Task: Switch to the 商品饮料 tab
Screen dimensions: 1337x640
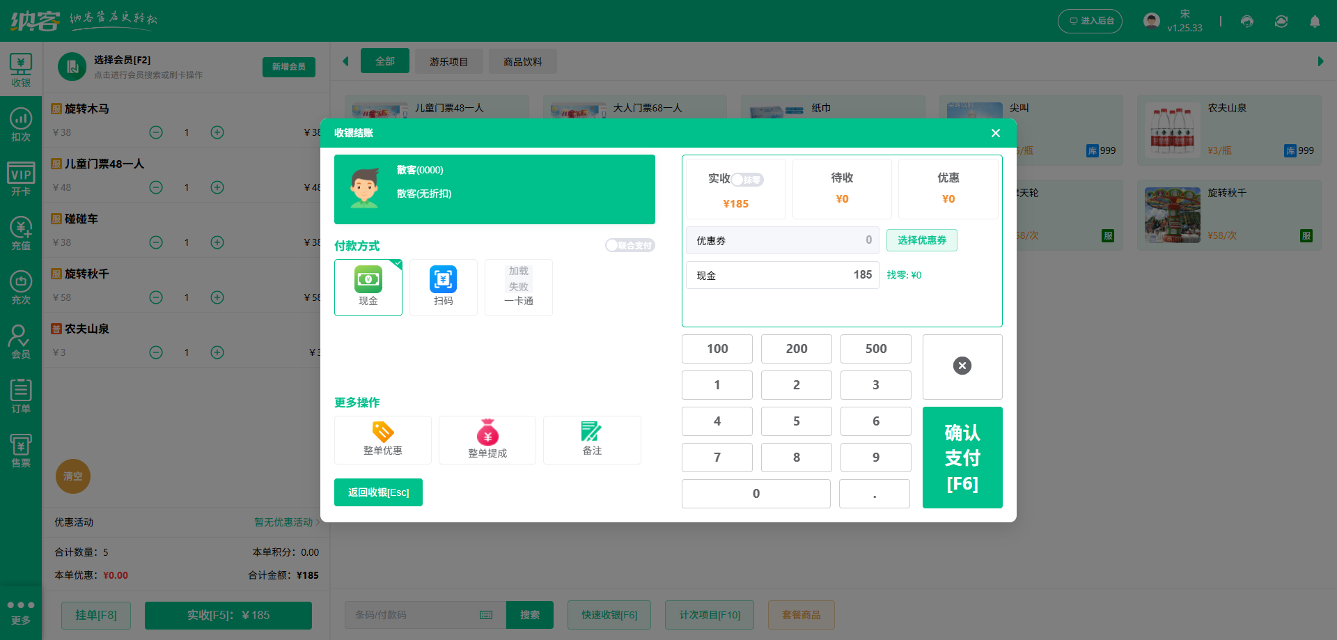Action: coord(522,61)
